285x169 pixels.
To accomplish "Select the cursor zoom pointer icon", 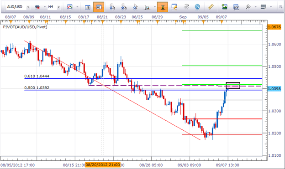I will pos(135,7).
